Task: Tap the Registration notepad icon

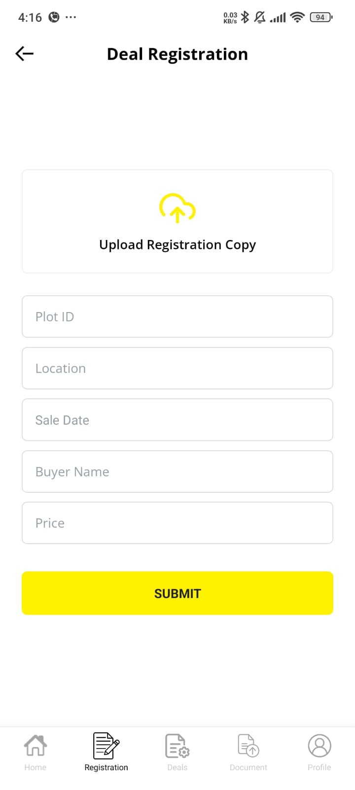Action: 106,746
